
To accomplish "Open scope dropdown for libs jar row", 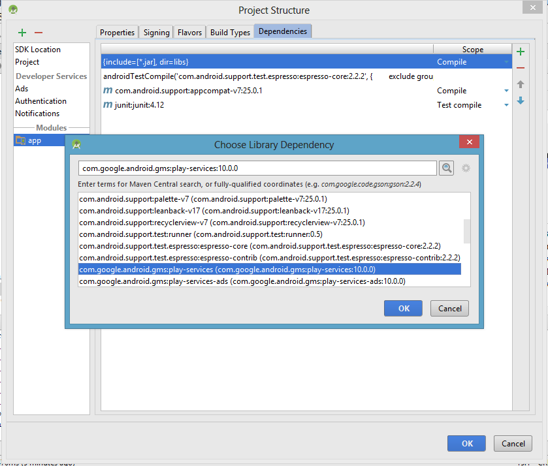I will coord(506,62).
